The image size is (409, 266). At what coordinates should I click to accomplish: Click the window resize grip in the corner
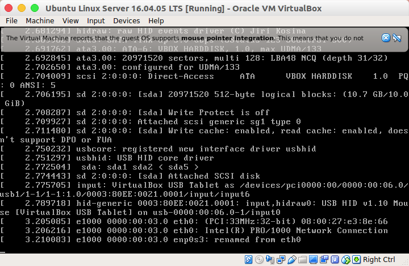tap(406, 263)
